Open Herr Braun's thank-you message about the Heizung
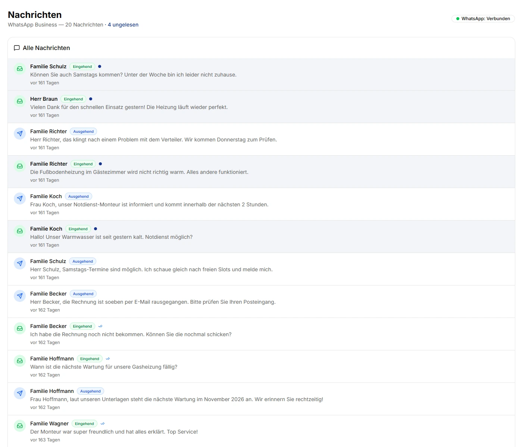 [x=261, y=107]
